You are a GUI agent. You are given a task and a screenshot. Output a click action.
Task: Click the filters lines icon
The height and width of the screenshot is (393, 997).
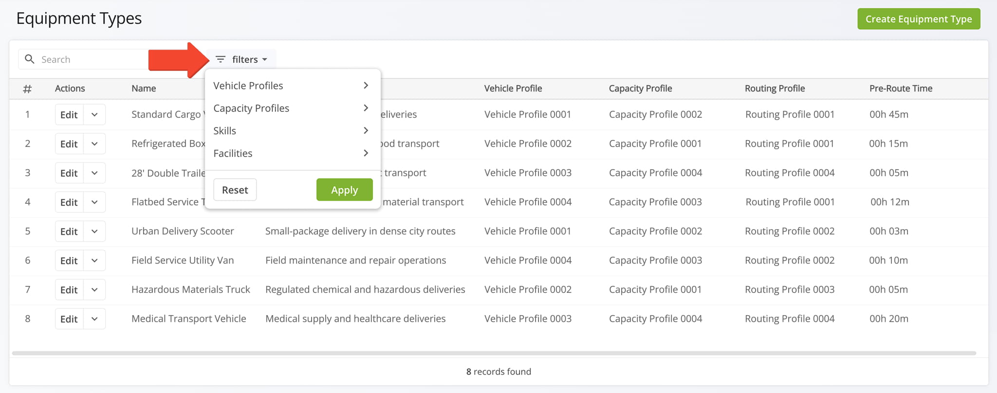(221, 59)
